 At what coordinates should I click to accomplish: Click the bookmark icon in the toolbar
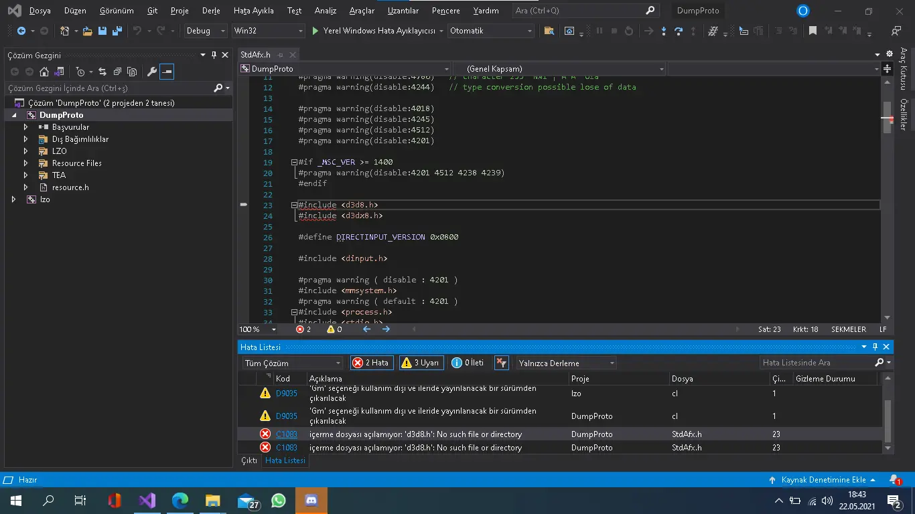click(813, 31)
